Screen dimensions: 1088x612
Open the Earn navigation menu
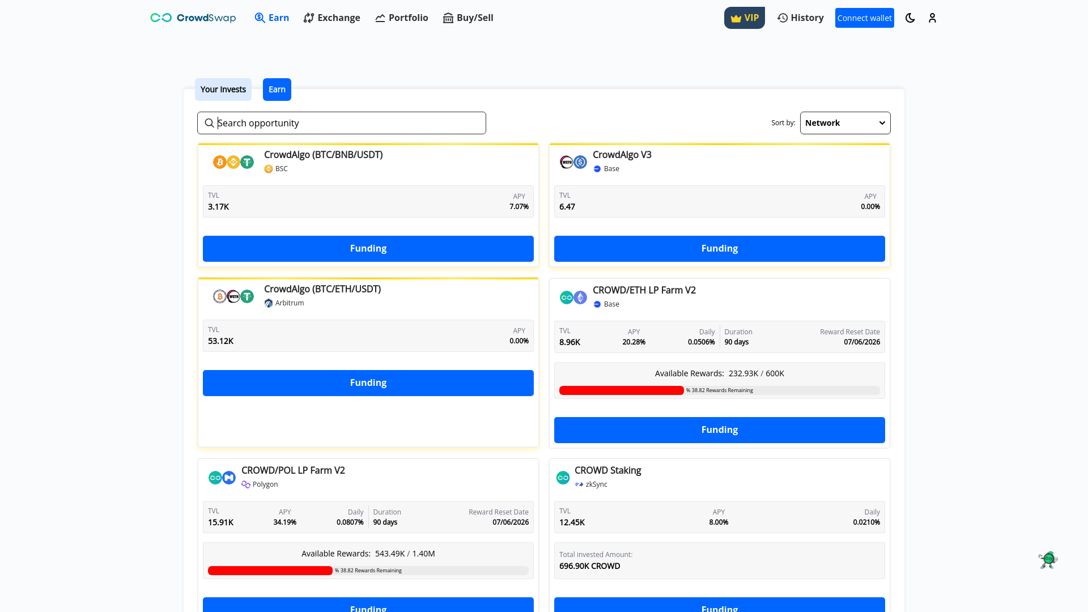click(271, 18)
